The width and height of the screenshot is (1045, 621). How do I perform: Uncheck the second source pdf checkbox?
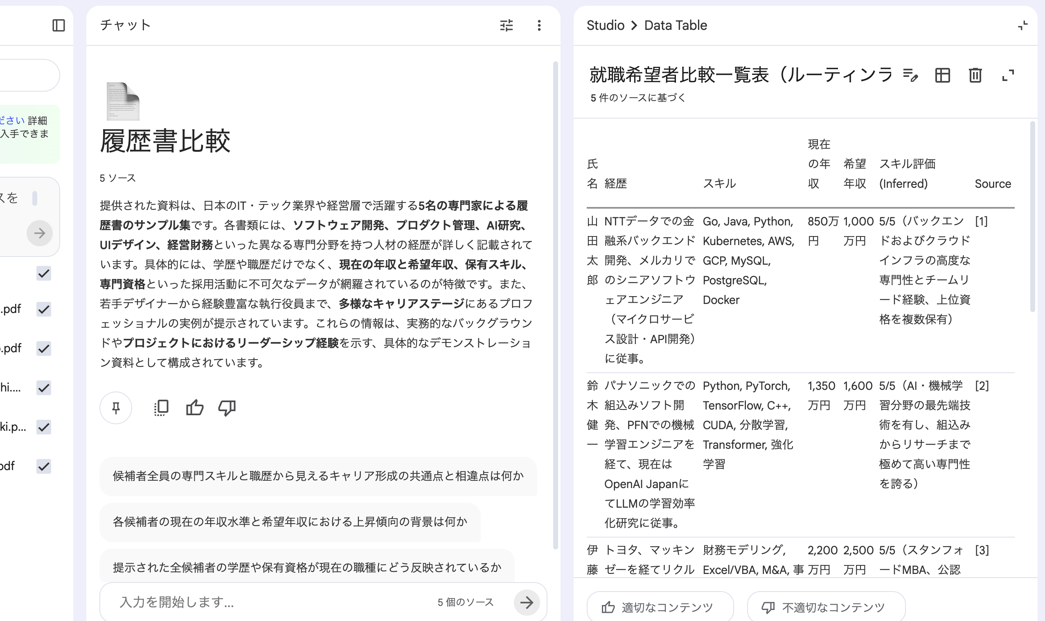tap(43, 349)
